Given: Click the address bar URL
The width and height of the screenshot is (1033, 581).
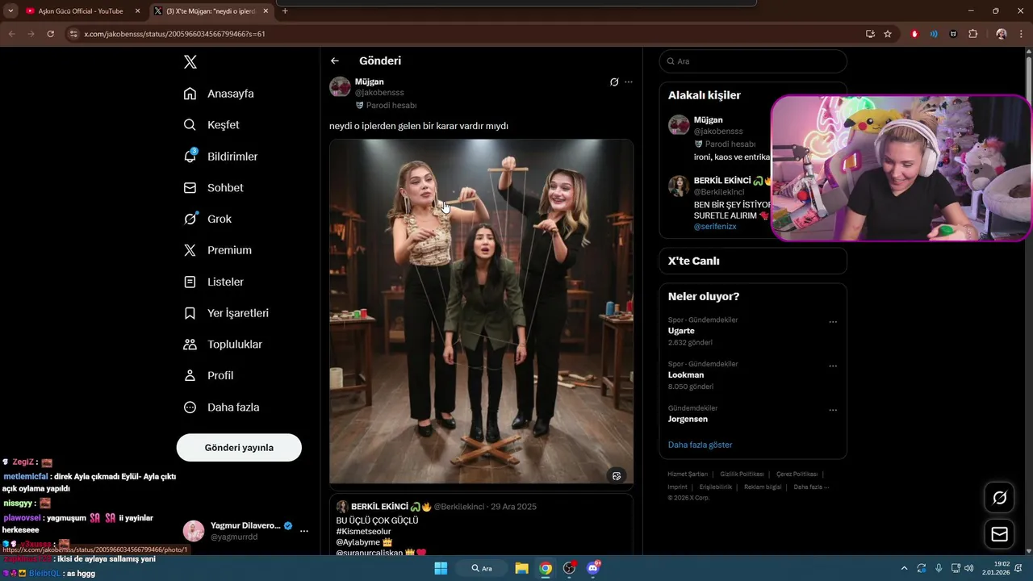Looking at the screenshot, I should [x=174, y=34].
